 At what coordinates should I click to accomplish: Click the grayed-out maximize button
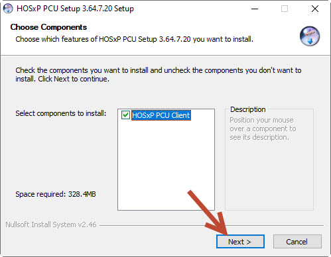coord(285,9)
